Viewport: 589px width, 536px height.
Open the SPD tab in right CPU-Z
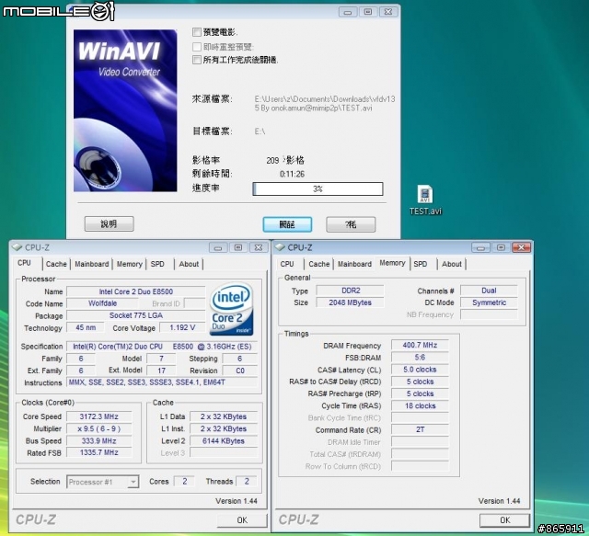[421, 264]
